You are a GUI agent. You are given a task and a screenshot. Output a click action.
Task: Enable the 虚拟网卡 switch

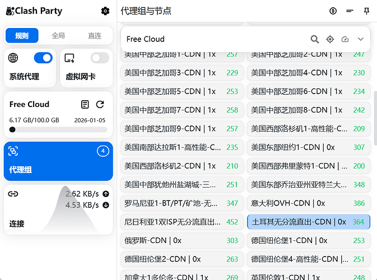tap(100, 58)
